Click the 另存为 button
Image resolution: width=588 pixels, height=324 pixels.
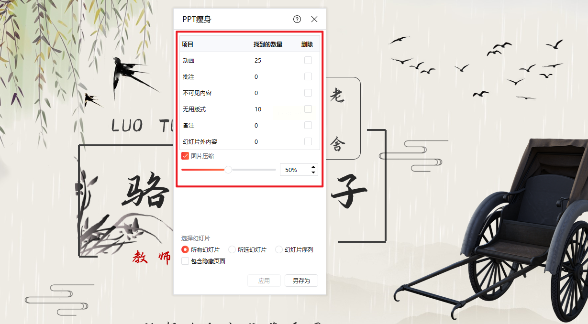point(301,281)
